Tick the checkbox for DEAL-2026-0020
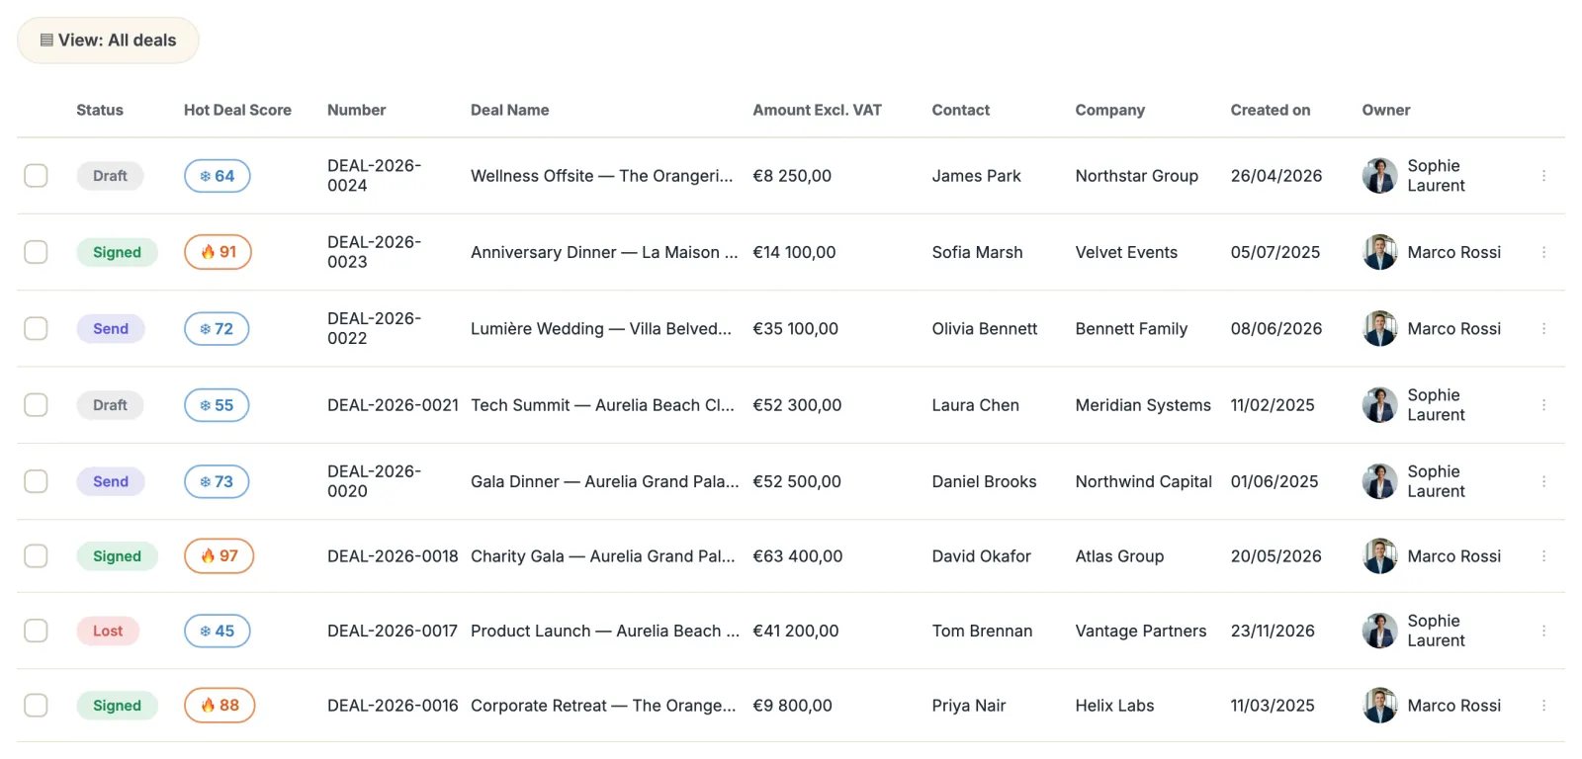Image resolution: width=1582 pixels, height=759 pixels. (36, 481)
